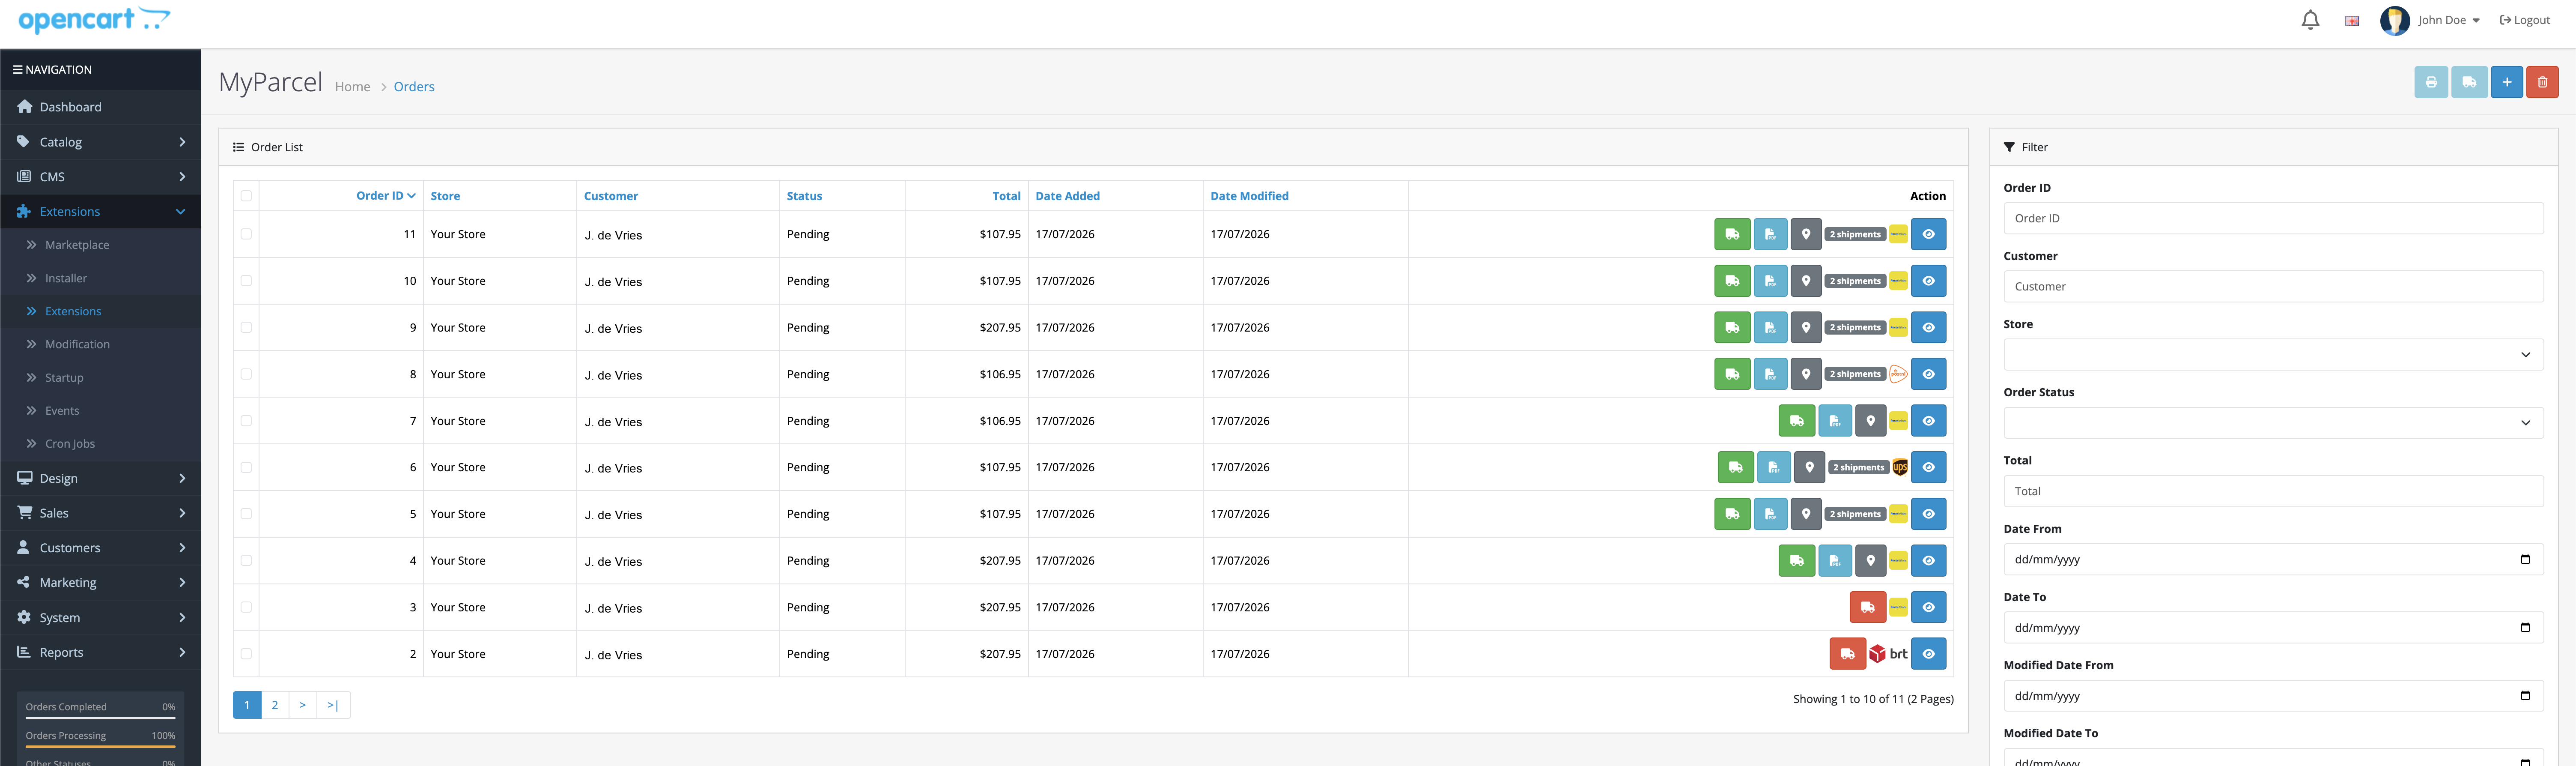The width and height of the screenshot is (2576, 766).
Task: Open the Order Status filter dropdown
Action: [2273, 423]
